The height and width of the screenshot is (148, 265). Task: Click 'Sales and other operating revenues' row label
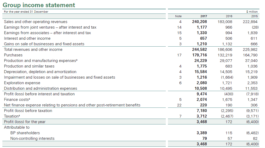click(x=36, y=22)
